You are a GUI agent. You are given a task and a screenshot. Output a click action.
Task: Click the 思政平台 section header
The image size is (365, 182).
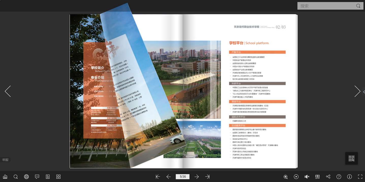click(x=257, y=102)
